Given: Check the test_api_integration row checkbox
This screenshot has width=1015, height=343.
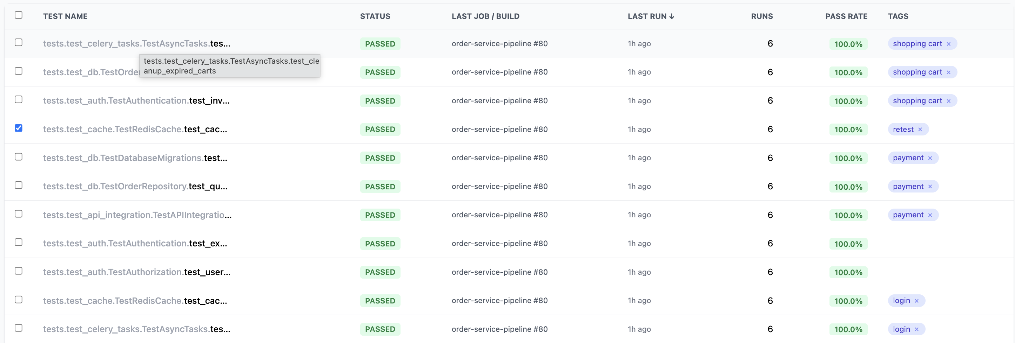Looking at the screenshot, I should click(x=19, y=214).
